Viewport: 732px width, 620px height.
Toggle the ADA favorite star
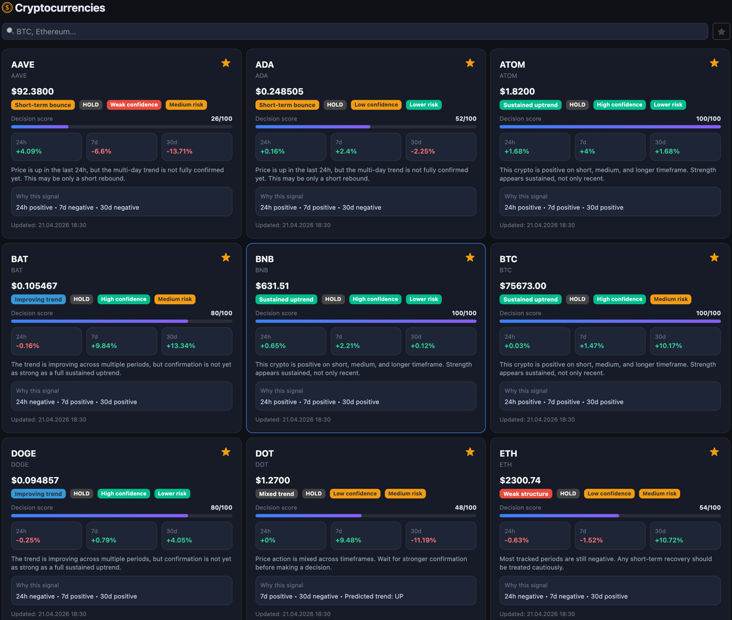(x=470, y=63)
